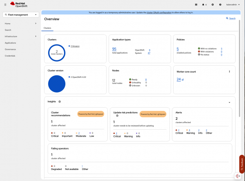Click the Lightspeed assistant icon at bottom right
The width and height of the screenshot is (245, 181).
click(x=238, y=176)
